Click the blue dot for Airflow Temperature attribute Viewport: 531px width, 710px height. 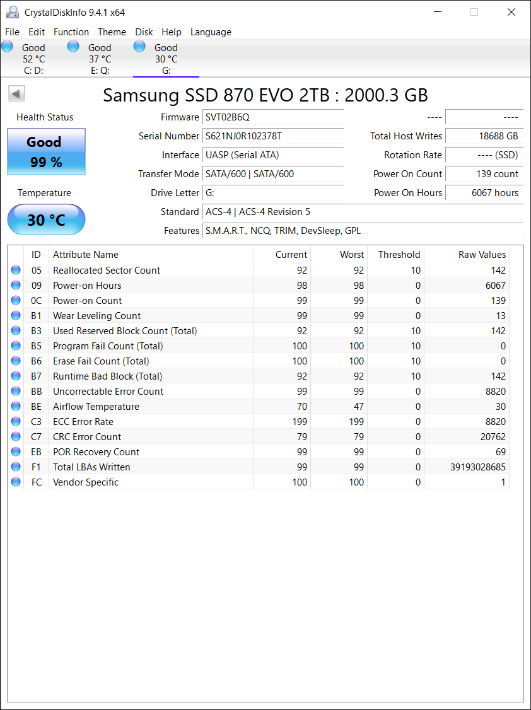tap(15, 406)
